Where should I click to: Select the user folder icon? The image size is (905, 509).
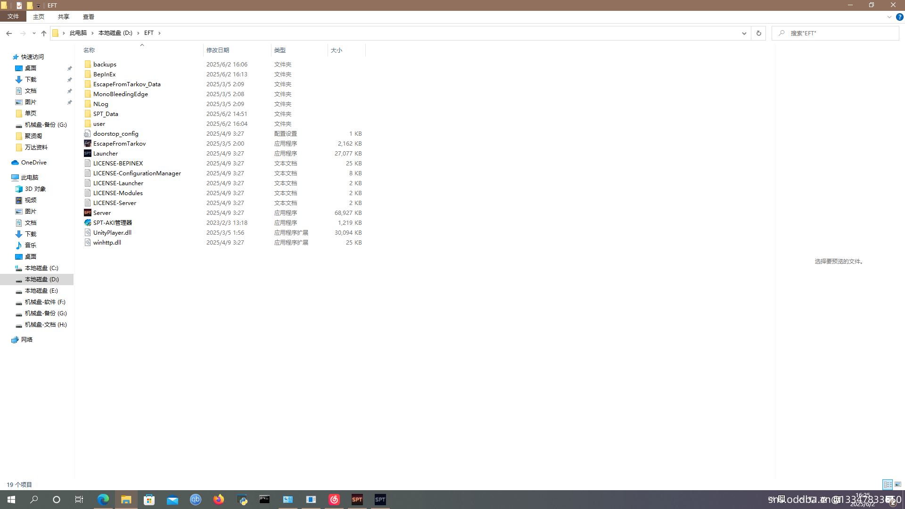[88, 123]
